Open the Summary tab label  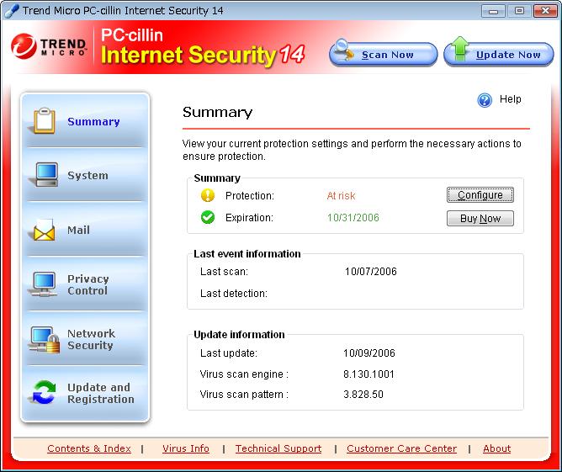click(93, 121)
